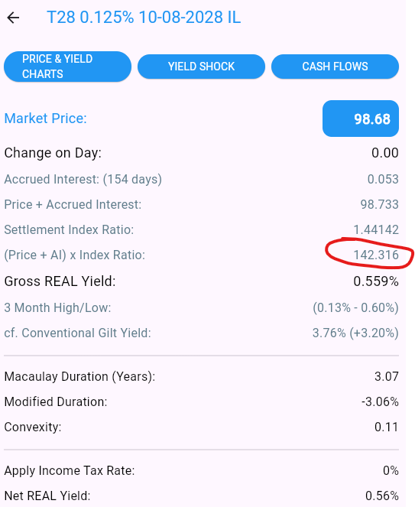This screenshot has width=415, height=507.
Task: Click the Macaulay Duration value 3.07
Action: (387, 376)
